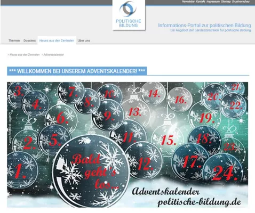Select the Neues aus den Zentralen tab
This screenshot has width=255, height=213.
tap(57, 40)
